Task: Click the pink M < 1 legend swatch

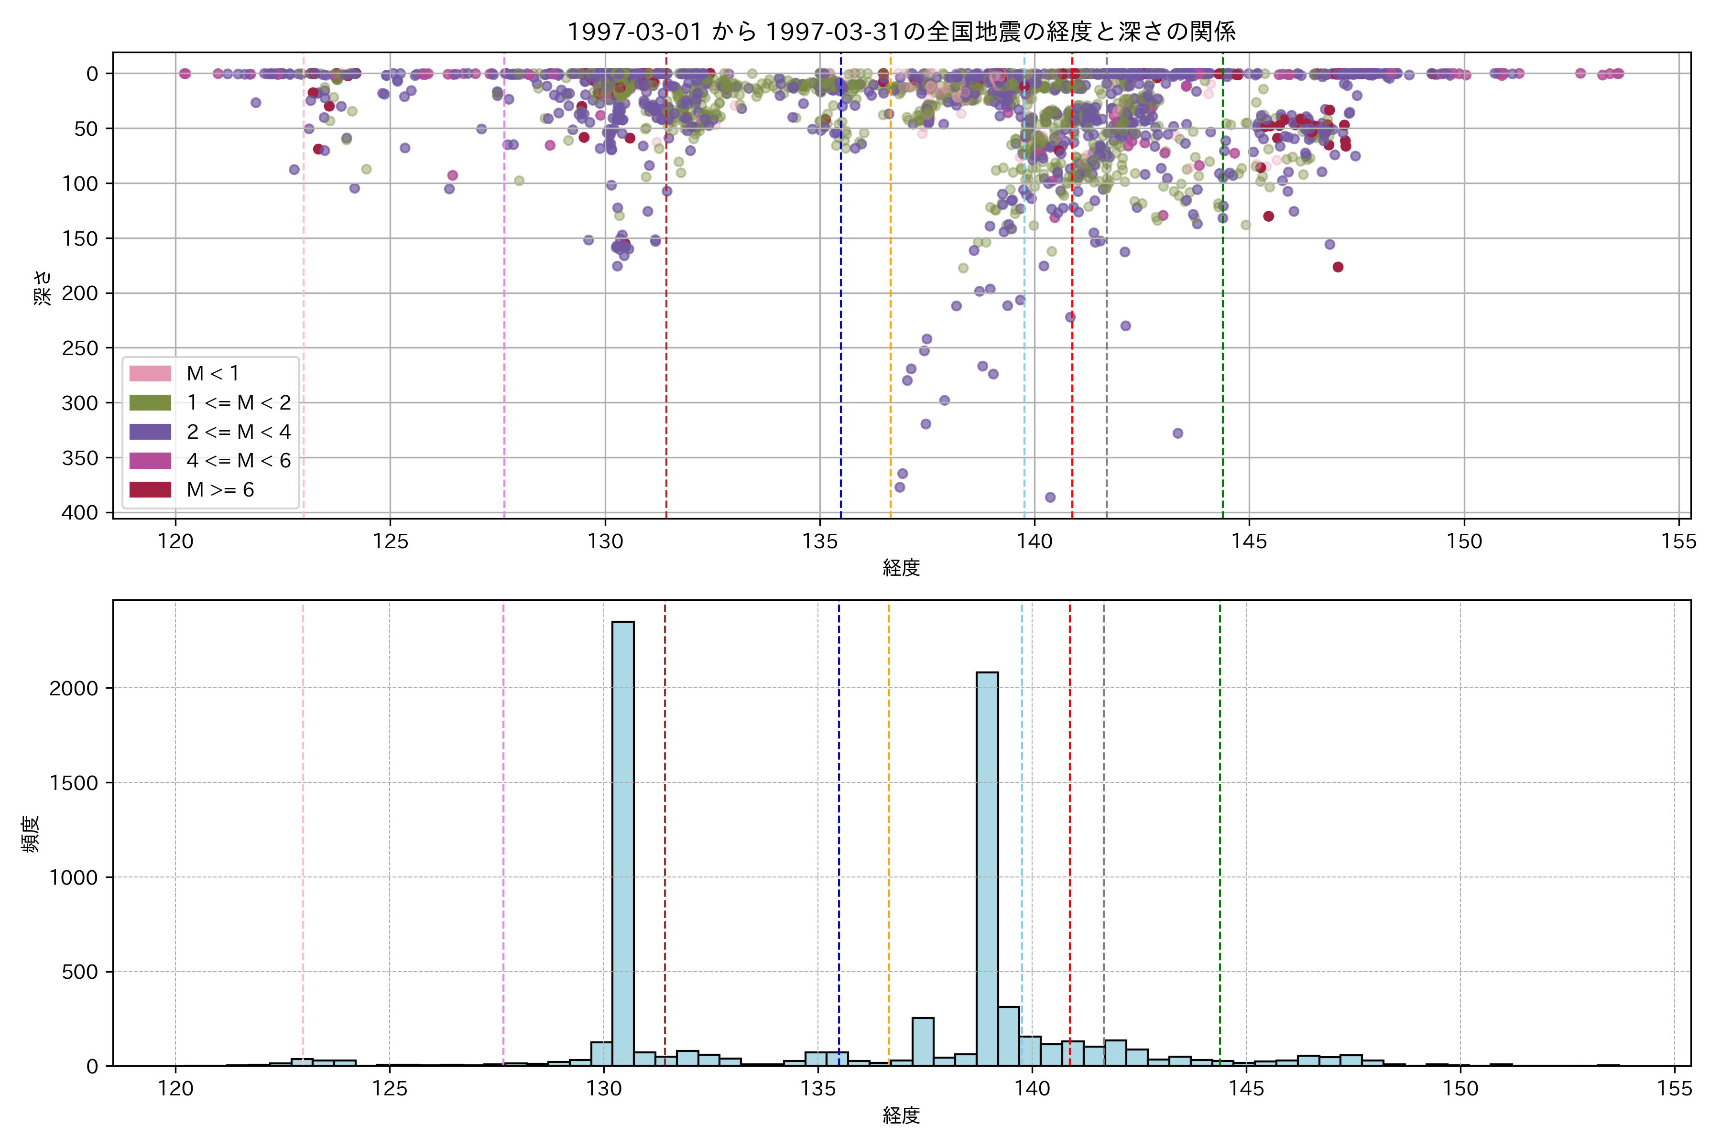Action: coord(150,374)
